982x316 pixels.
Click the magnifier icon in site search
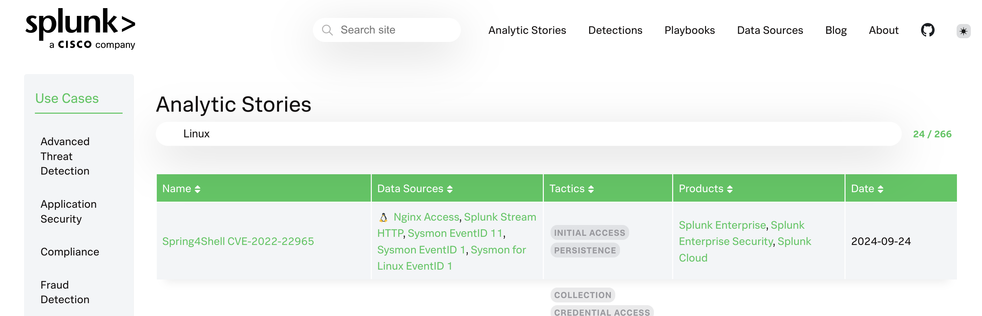click(327, 30)
